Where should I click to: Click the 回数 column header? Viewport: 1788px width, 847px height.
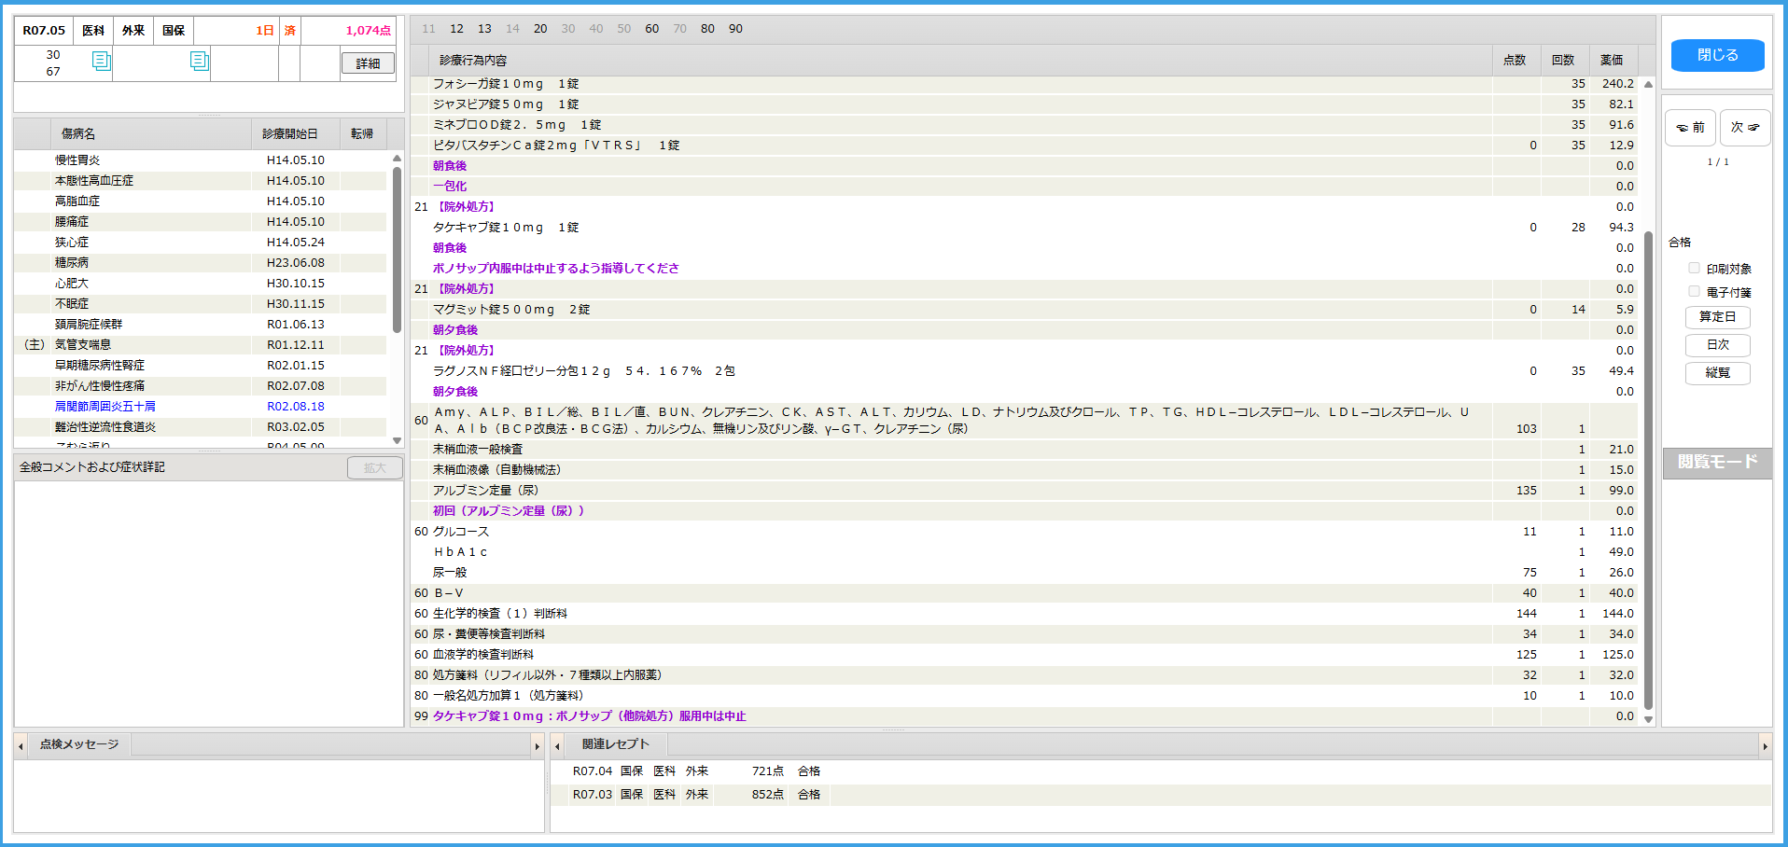click(1564, 60)
